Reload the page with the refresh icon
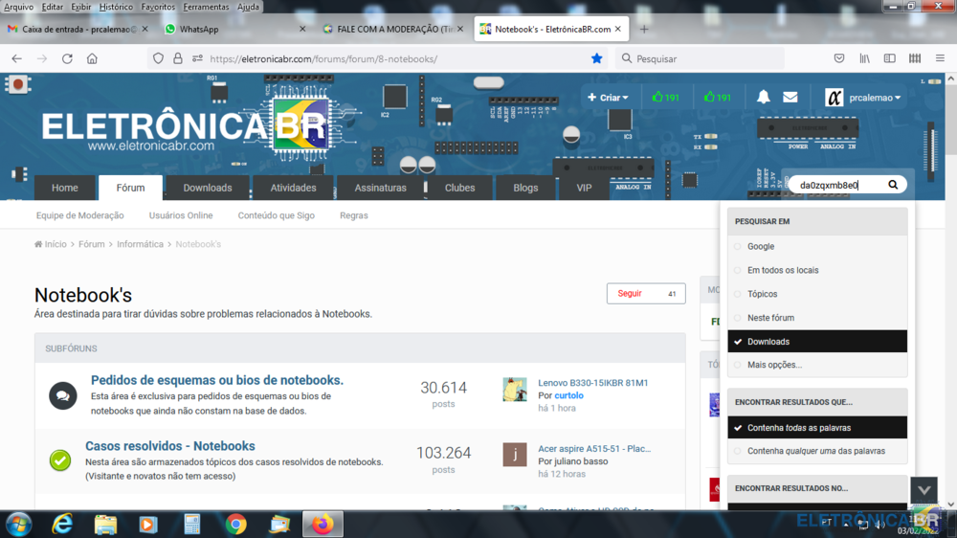Viewport: 957px width, 538px height. tap(67, 58)
